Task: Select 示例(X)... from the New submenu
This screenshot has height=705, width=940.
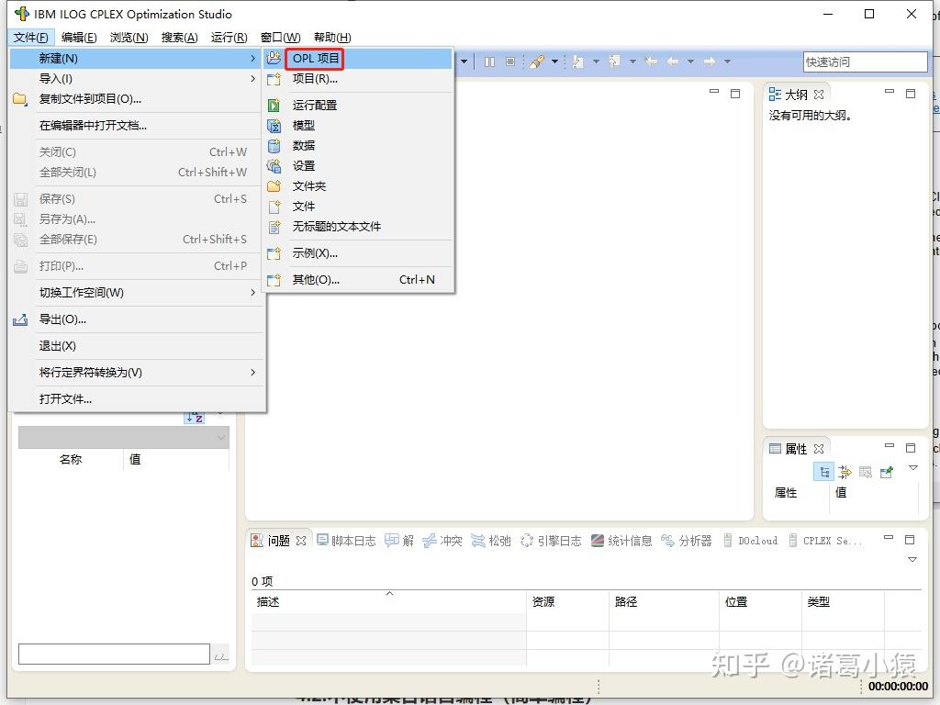Action: (317, 253)
